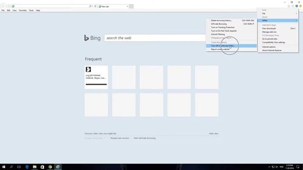Open Task View on taskbar
The width and height of the screenshot is (303, 170).
coord(19,167)
